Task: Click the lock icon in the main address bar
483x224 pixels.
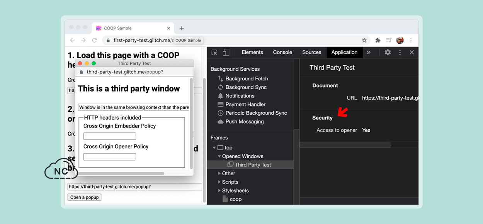Action: pos(108,40)
